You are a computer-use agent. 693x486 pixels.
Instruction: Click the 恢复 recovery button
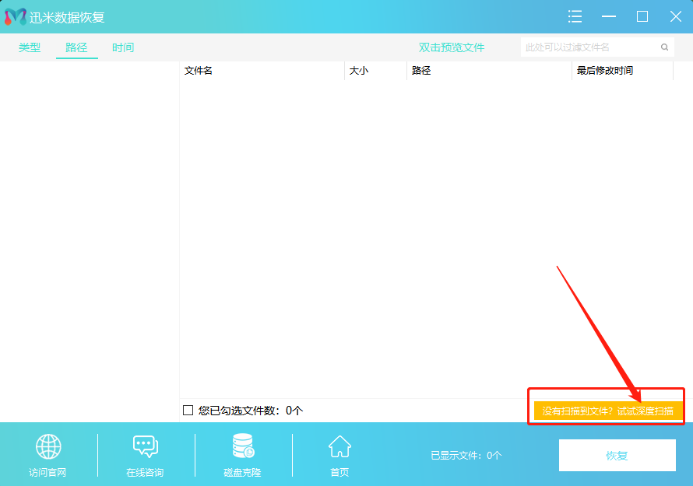[x=616, y=456]
